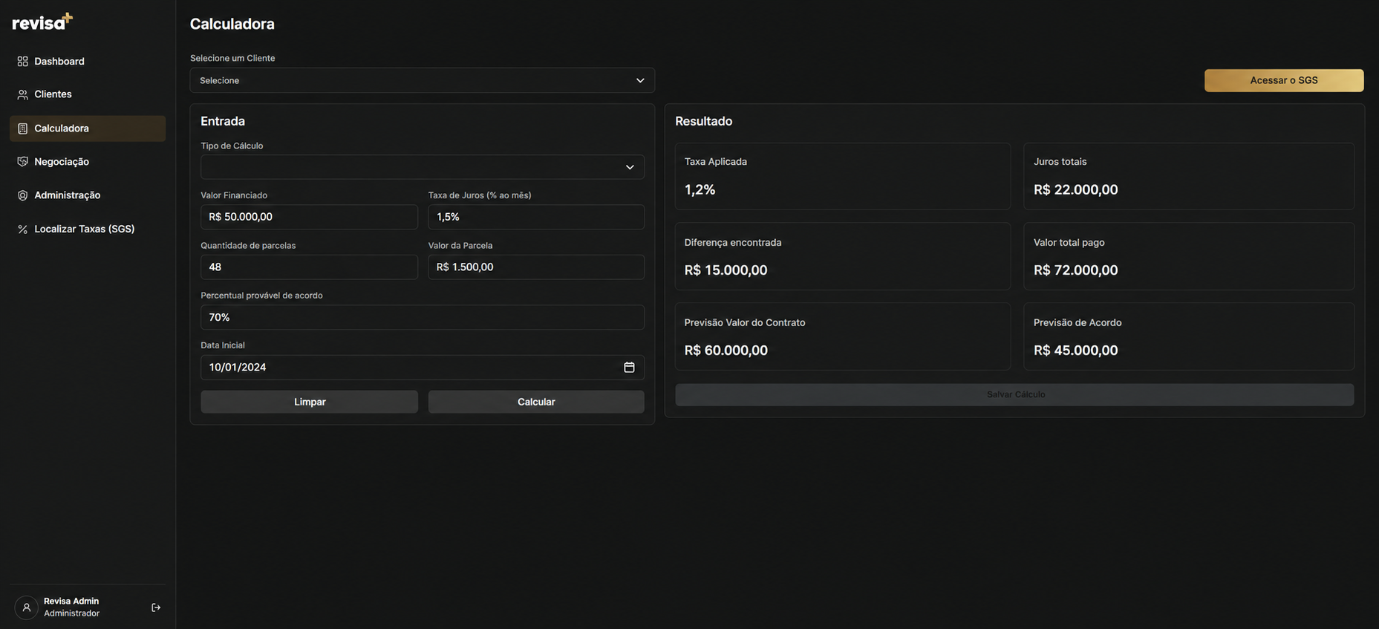Click the Negociação handshake icon
Viewport: 1379px width, 629px height.
[x=22, y=162]
